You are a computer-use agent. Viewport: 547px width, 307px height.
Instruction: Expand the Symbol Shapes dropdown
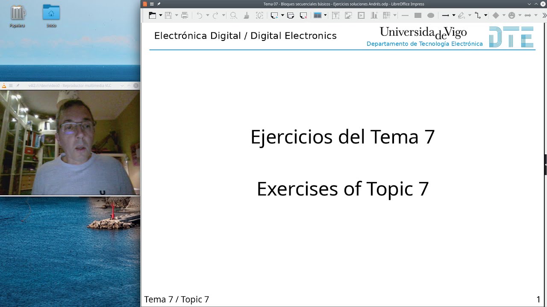[520, 15]
